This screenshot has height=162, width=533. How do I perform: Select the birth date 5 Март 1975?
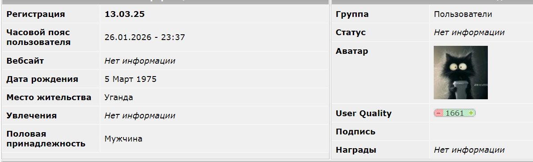(130, 79)
